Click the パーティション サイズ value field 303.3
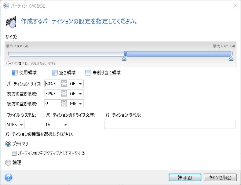The image size is (241, 185). pos(53,84)
